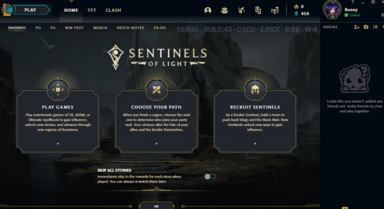Click the new friend folder icon

point(366,27)
